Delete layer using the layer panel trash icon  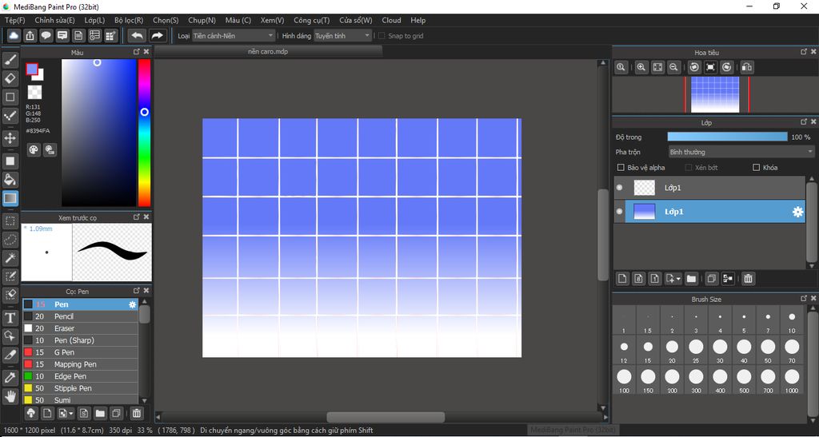(748, 279)
